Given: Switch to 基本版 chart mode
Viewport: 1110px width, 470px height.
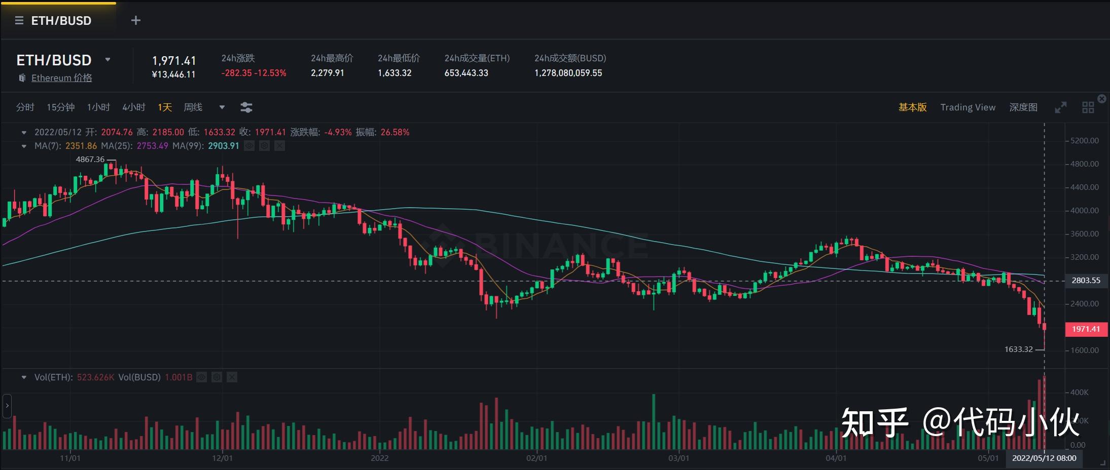Looking at the screenshot, I should click(x=913, y=107).
